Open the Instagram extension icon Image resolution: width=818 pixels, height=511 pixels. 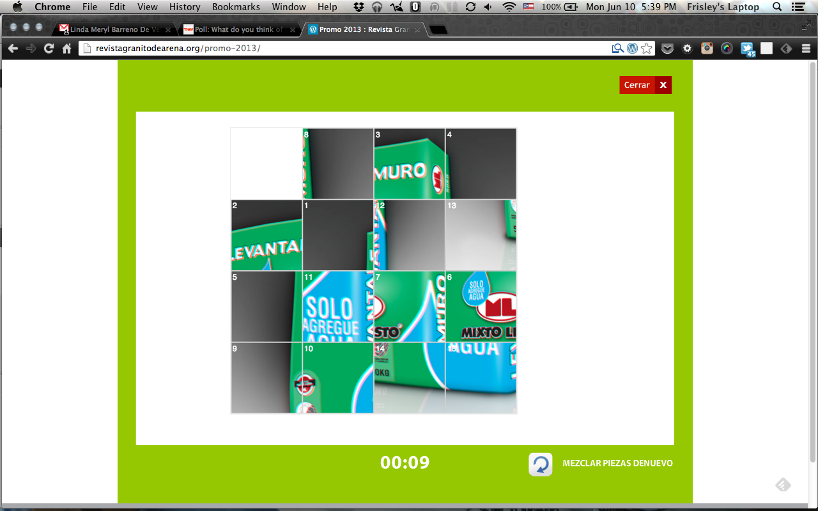pyautogui.click(x=707, y=49)
